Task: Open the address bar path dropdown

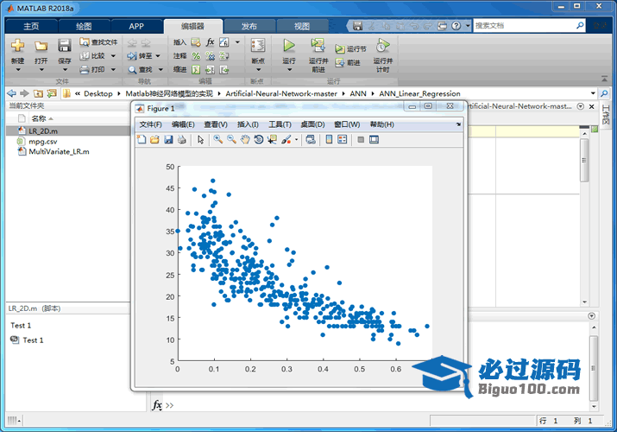Action: coord(593,93)
